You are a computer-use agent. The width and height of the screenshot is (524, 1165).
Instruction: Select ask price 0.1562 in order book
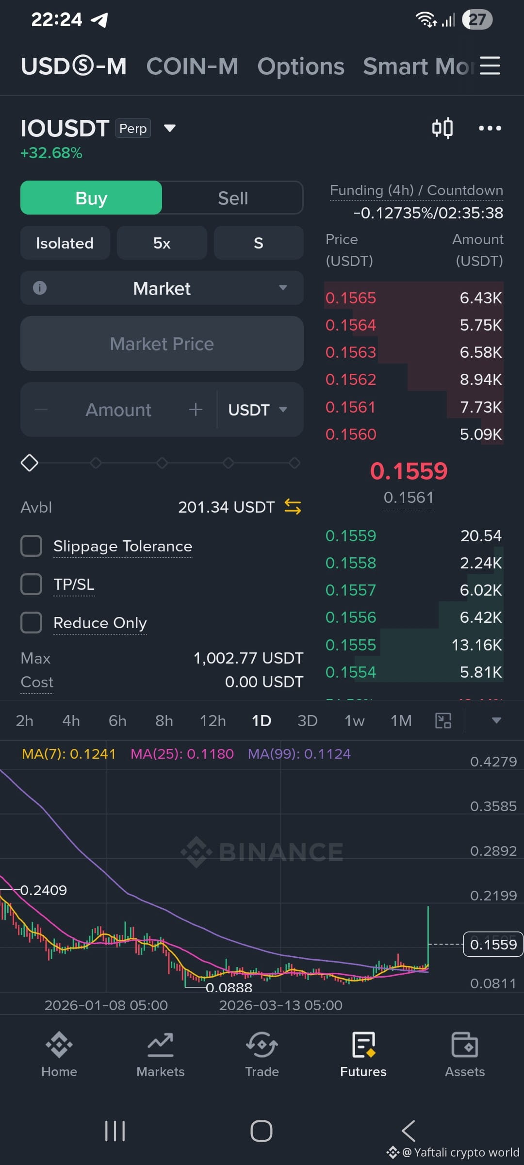351,379
